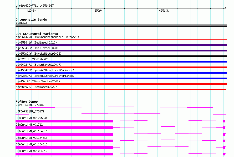Image resolution: width=234 pixels, height=157 pixels.
Task: Open the CEACAM1|NM_001205344 transcript label
Action: click(32, 118)
